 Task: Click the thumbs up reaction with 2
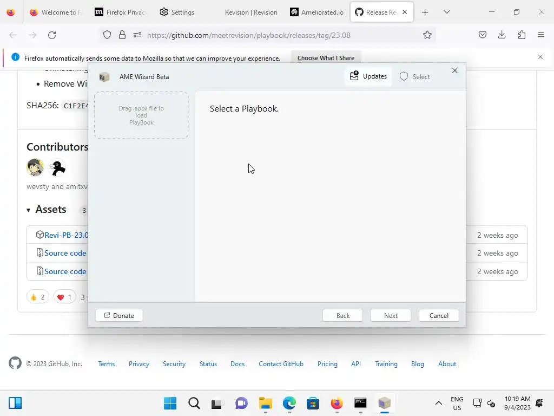tap(38, 297)
